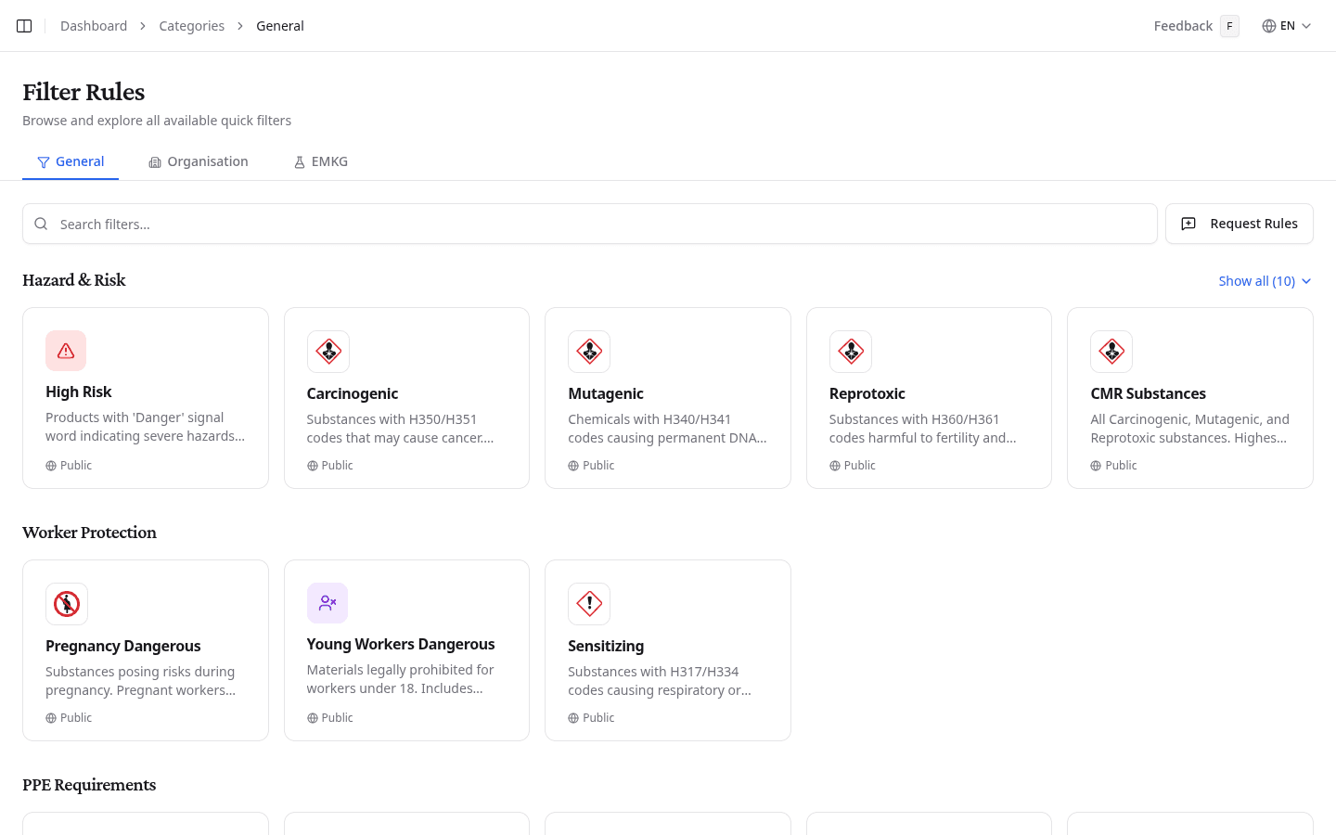Navigate to Categories breadcrumb link
This screenshot has width=1336, height=835.
(191, 26)
